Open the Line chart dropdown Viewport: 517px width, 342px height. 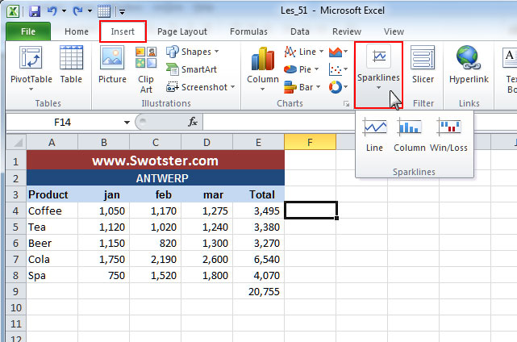coord(304,52)
